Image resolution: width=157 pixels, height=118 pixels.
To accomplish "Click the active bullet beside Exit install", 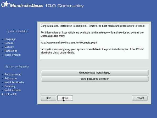I will click(x=2, y=94).
